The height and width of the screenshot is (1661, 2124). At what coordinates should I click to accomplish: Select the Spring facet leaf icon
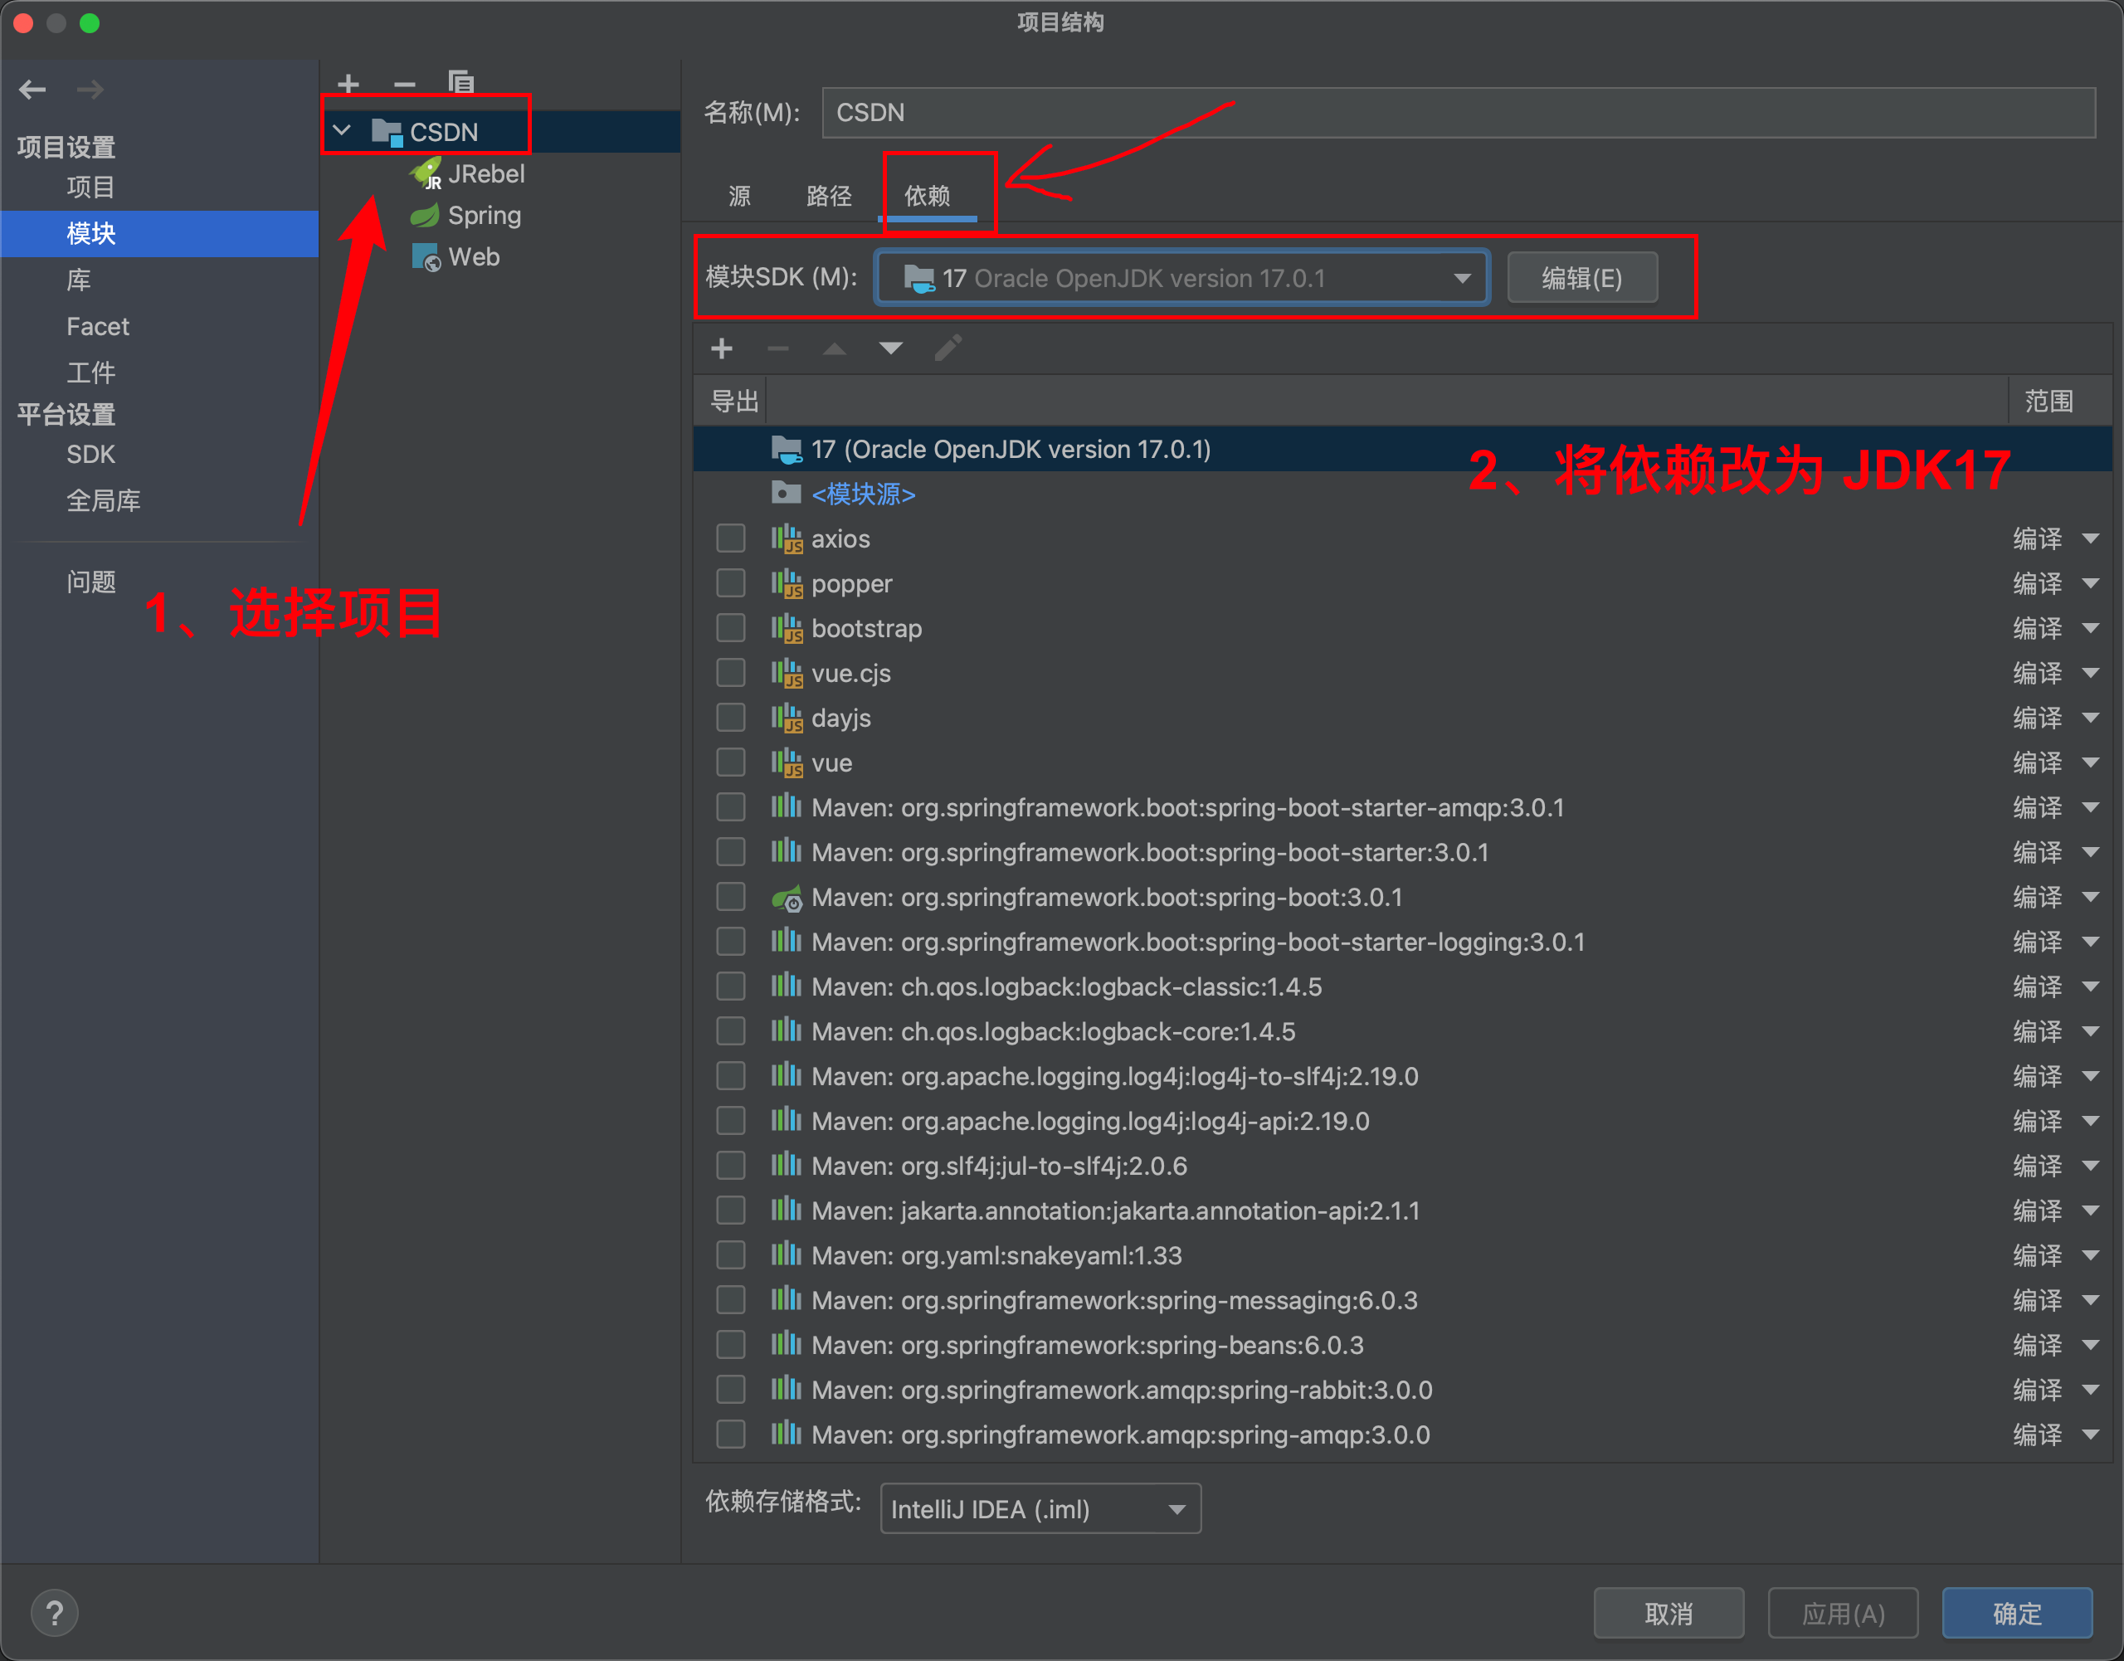point(425,215)
